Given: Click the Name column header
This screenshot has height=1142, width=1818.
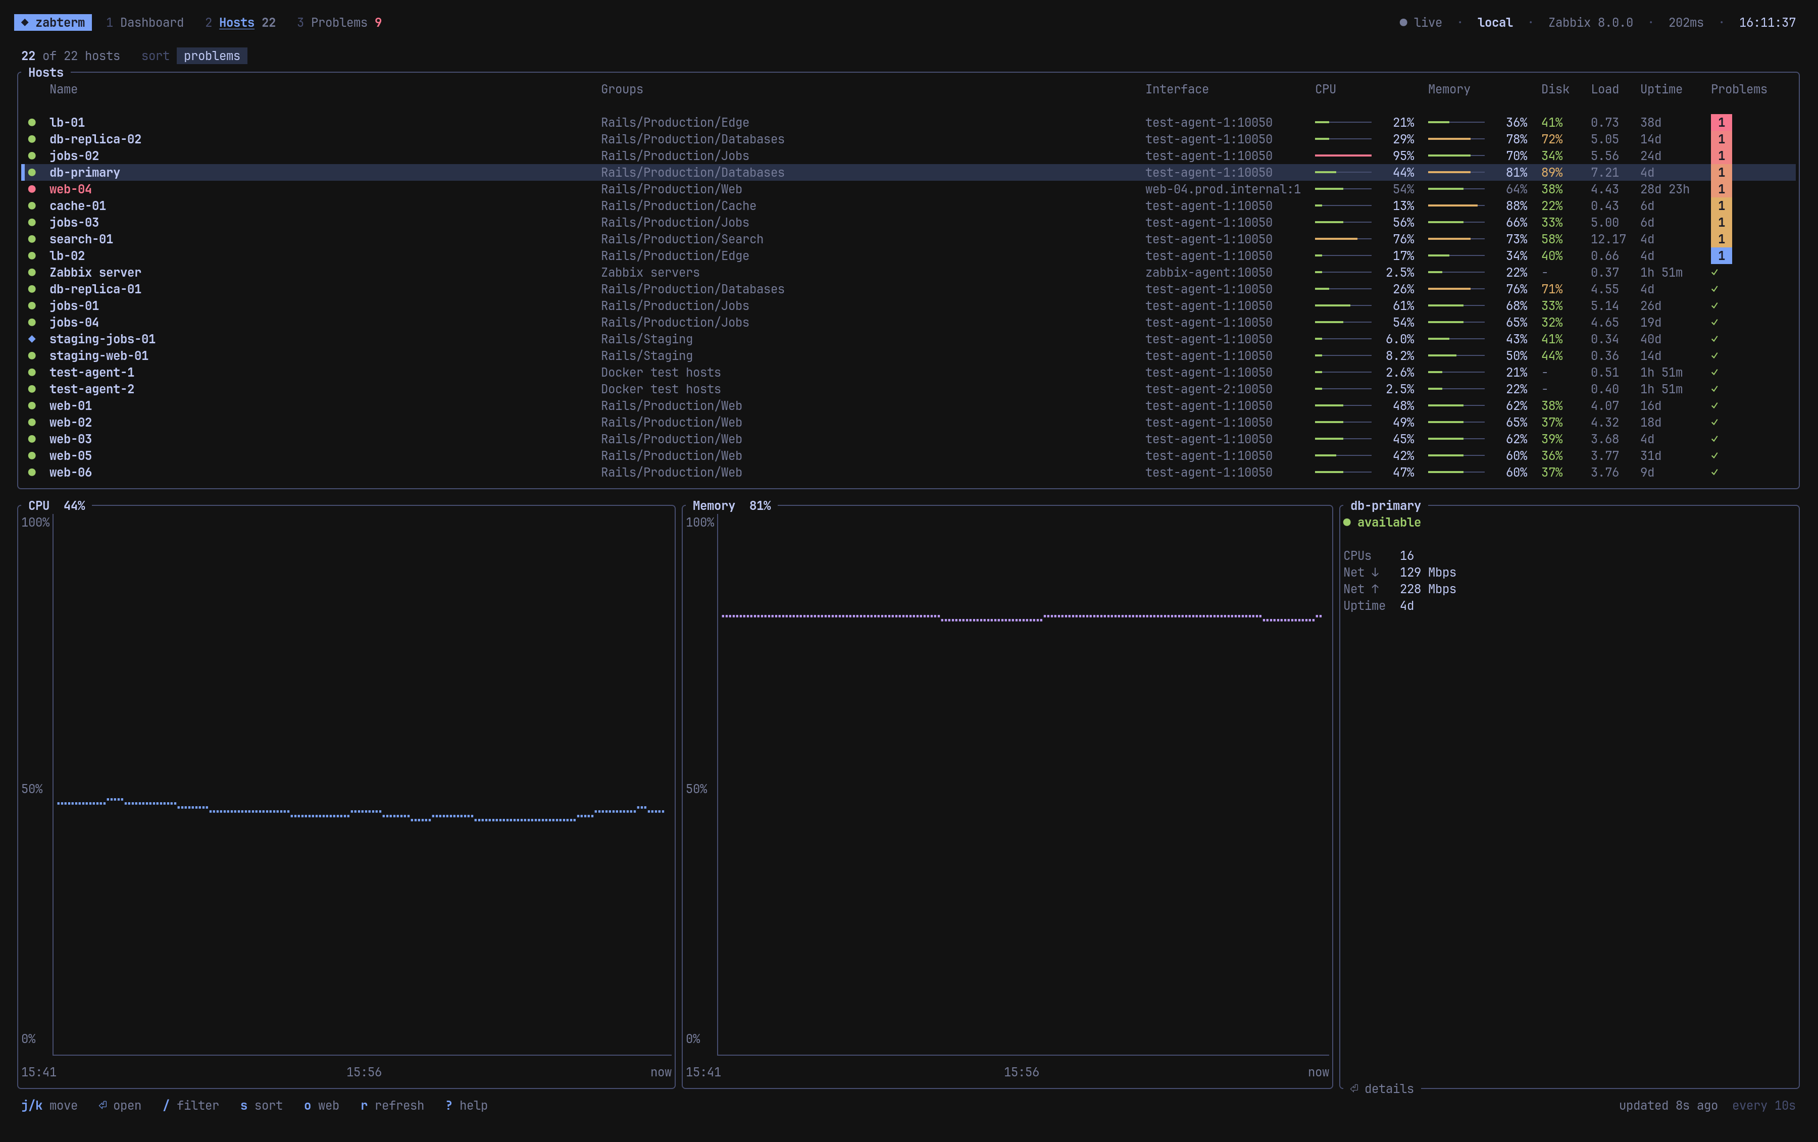Looking at the screenshot, I should pos(64,89).
